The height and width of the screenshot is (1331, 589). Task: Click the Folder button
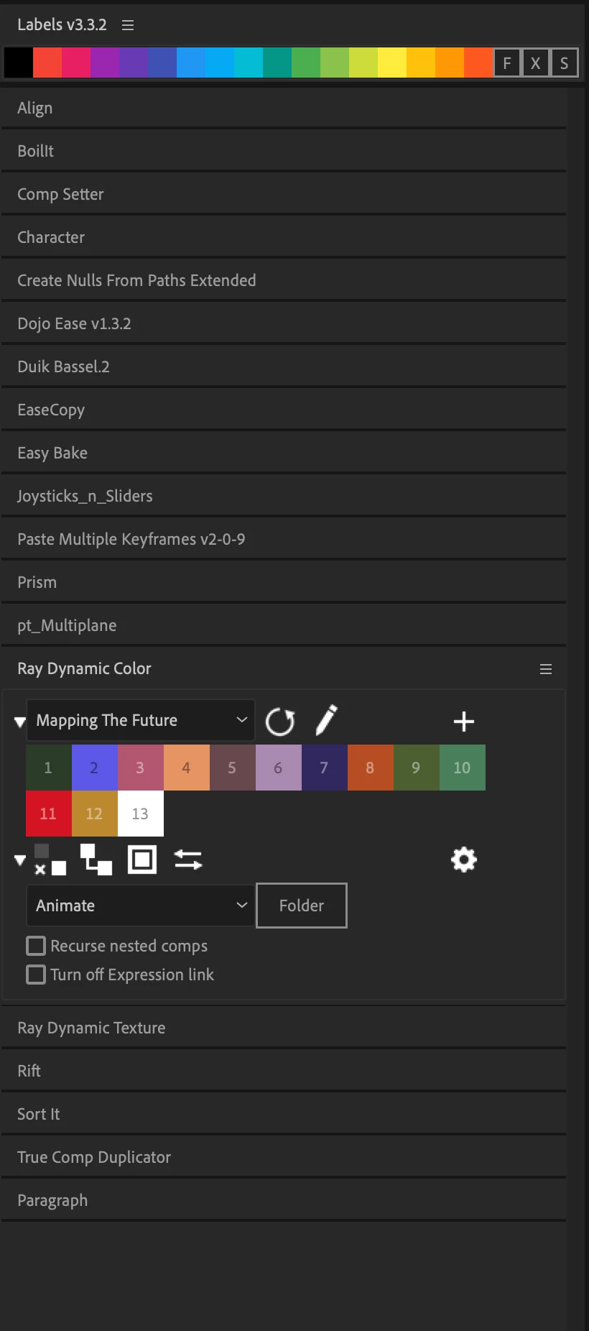point(302,906)
